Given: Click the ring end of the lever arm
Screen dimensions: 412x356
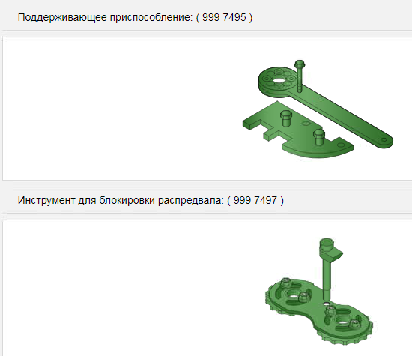Looking at the screenshot, I should tap(278, 81).
